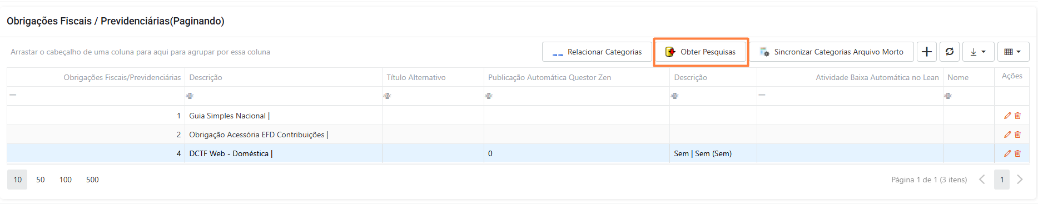
Task: Click the plus icon to add an obligation
Action: click(927, 52)
